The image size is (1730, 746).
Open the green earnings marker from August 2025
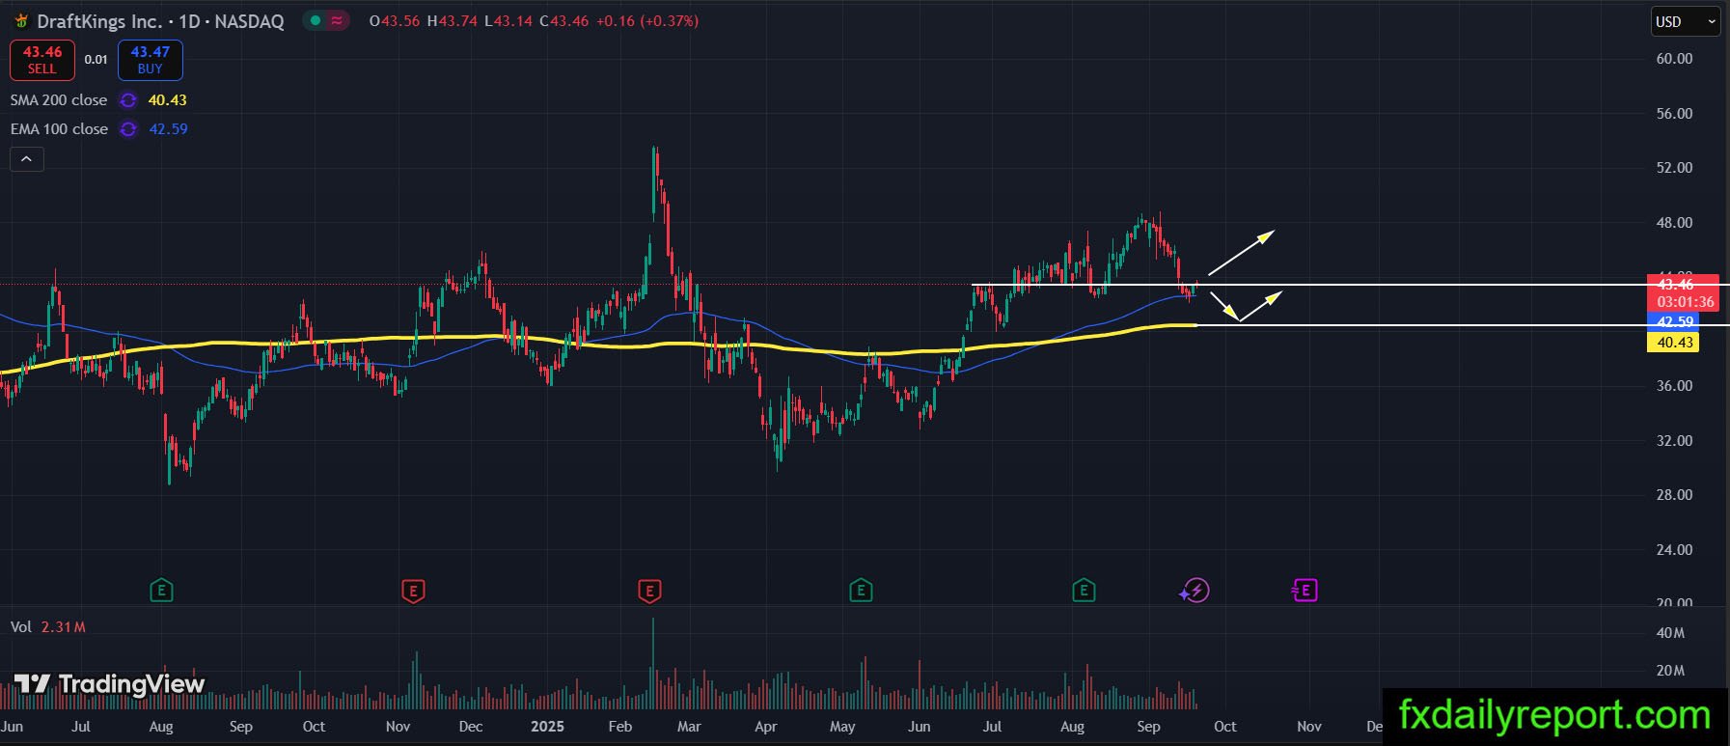[x=1084, y=590]
